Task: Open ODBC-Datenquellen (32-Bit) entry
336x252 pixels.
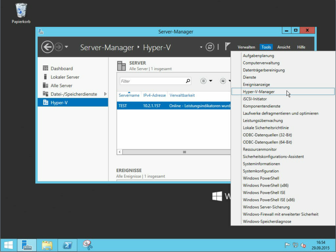Action: (283, 135)
